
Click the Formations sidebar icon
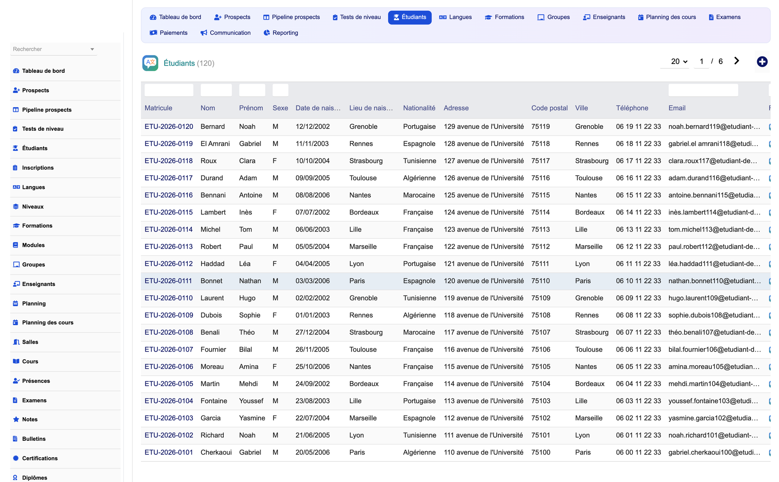[x=16, y=226]
